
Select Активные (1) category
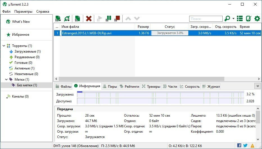(x=22, y=68)
